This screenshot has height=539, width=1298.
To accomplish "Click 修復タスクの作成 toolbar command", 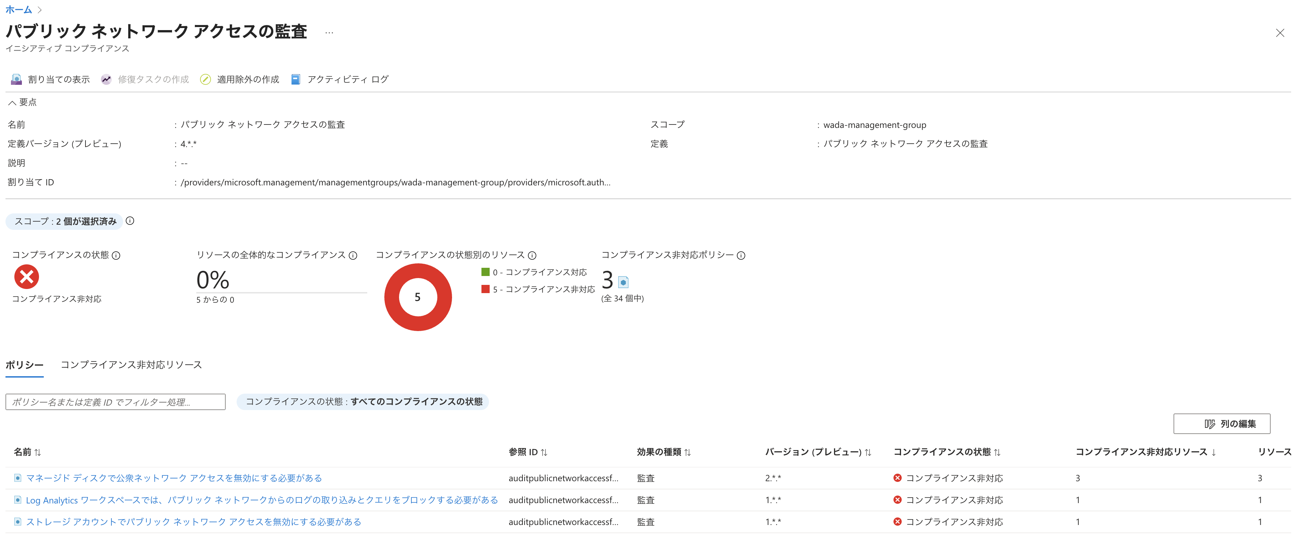I will pyautogui.click(x=145, y=79).
